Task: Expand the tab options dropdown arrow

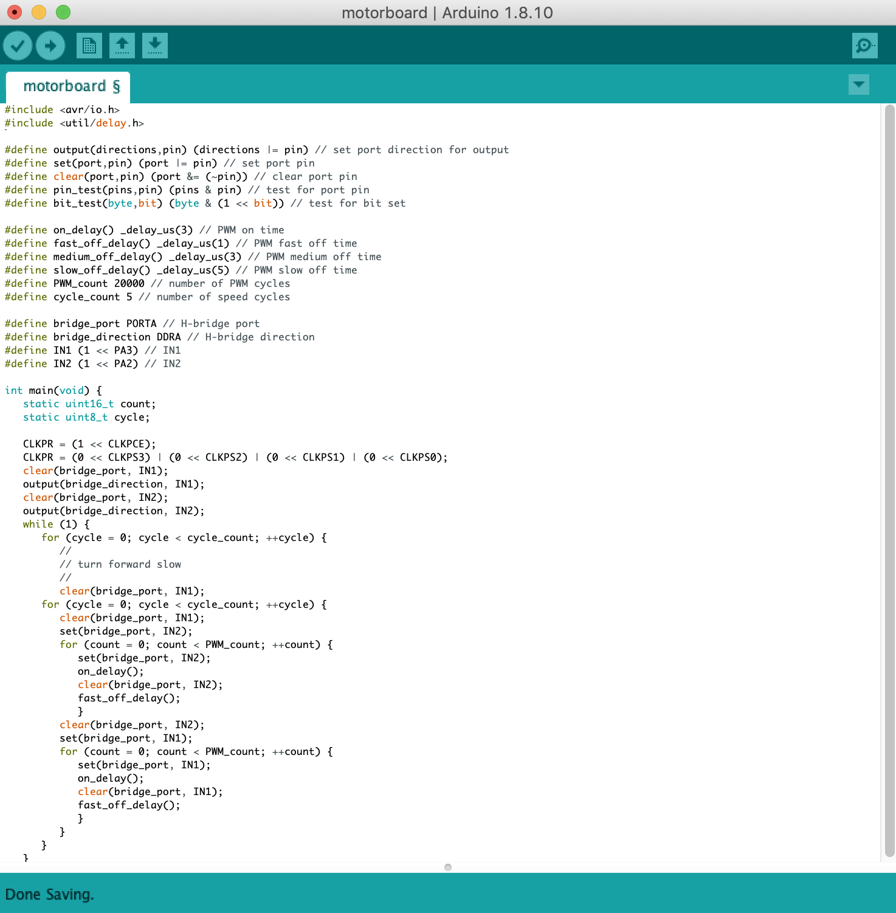Action: [858, 84]
